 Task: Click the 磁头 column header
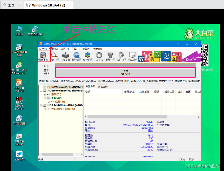tap(180, 92)
